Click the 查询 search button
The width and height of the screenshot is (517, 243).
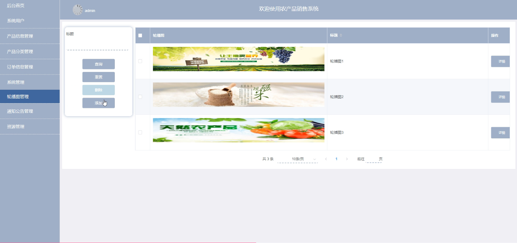[x=98, y=64]
